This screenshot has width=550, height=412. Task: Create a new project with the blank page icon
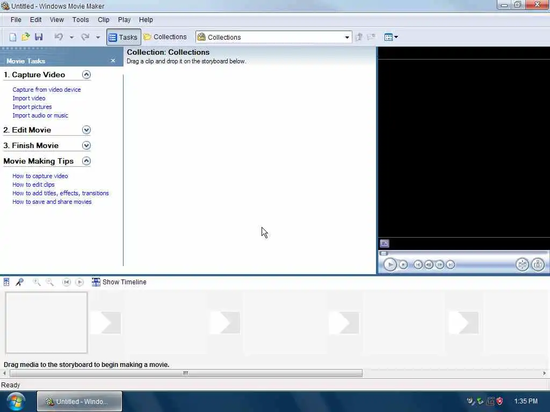(13, 37)
